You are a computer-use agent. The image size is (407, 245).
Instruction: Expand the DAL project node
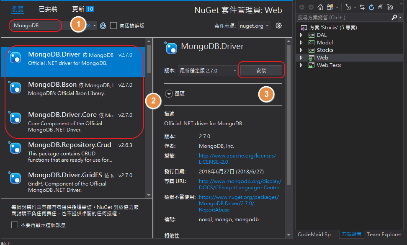301,35
